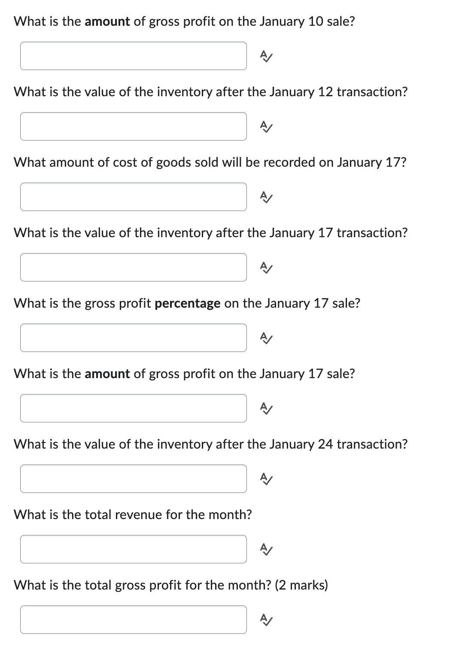Click the check answer icon for gross profit percentage
Screen dimensions: 456x648
pos(265,338)
